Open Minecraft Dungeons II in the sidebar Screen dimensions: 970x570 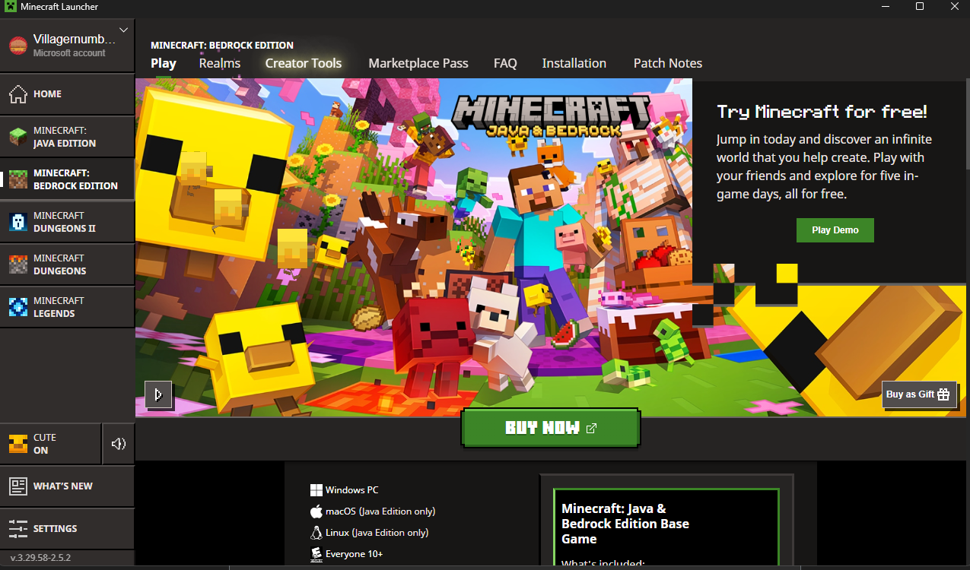point(67,222)
